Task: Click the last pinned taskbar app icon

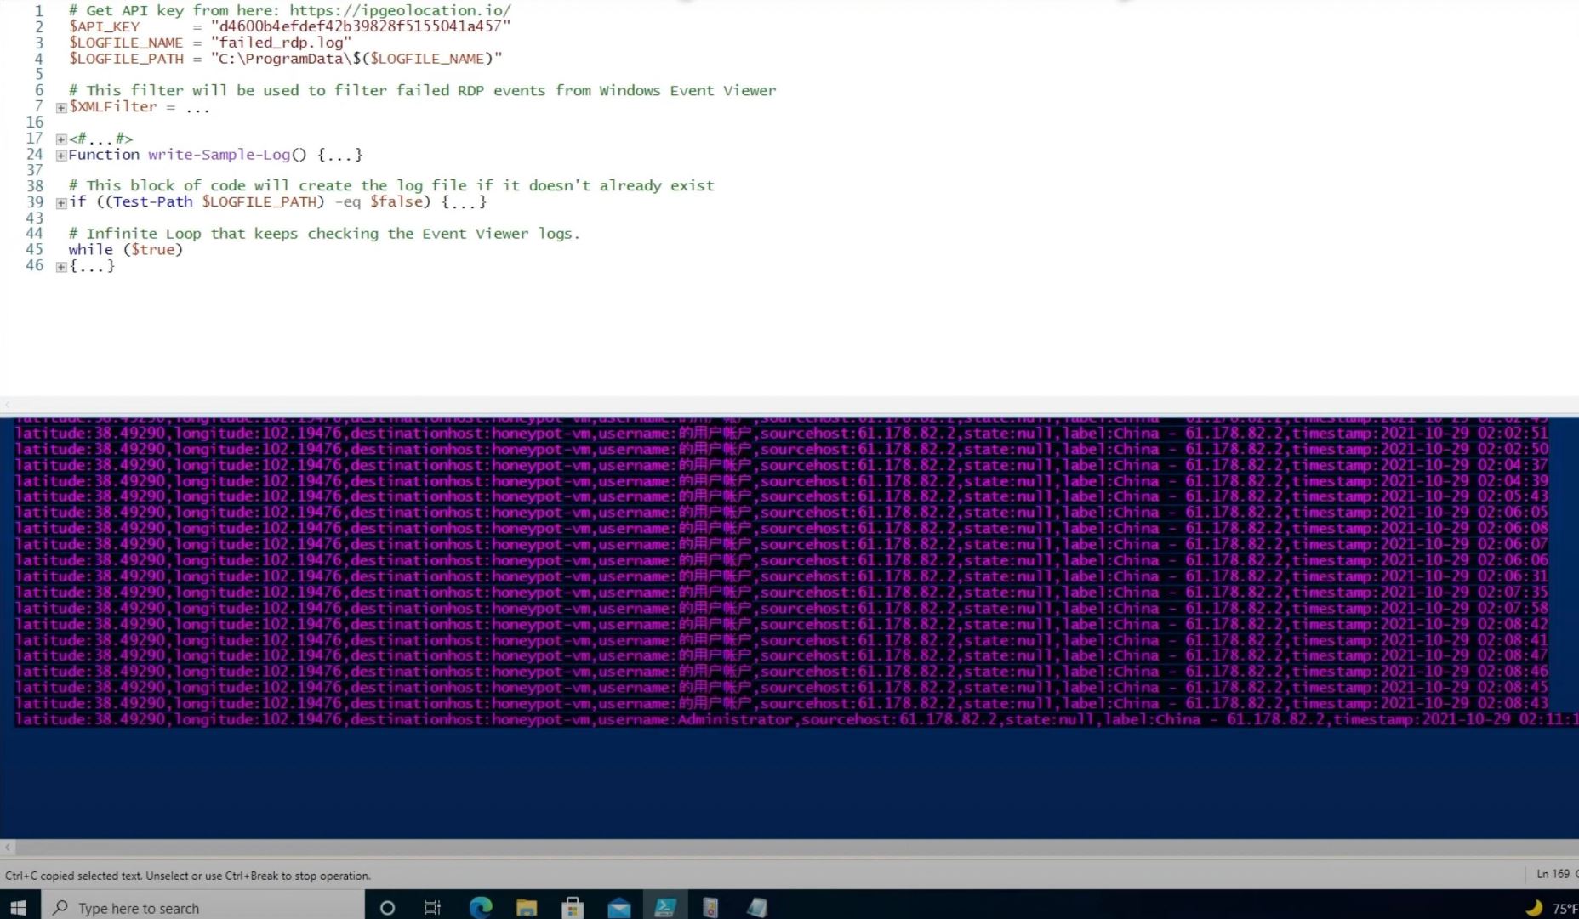Action: click(x=756, y=908)
